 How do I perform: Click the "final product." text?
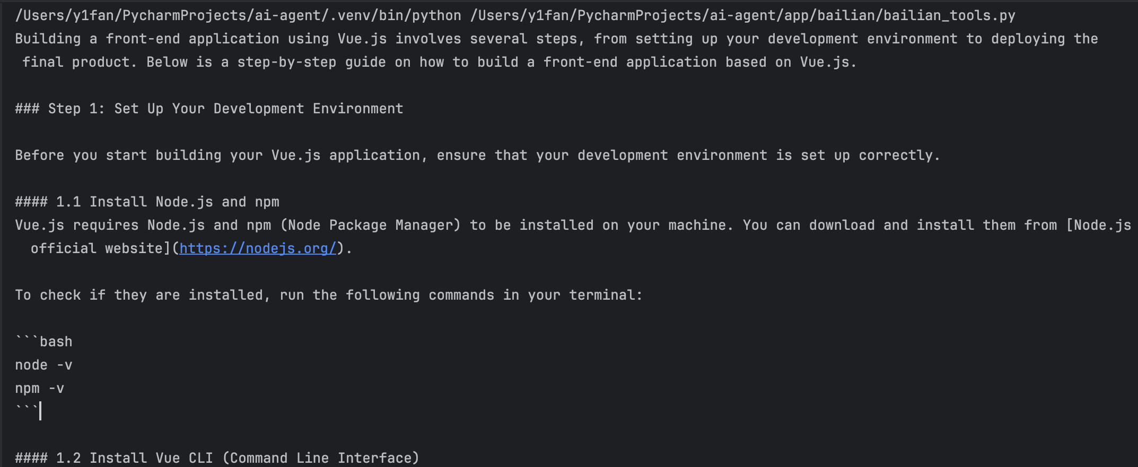(79, 62)
